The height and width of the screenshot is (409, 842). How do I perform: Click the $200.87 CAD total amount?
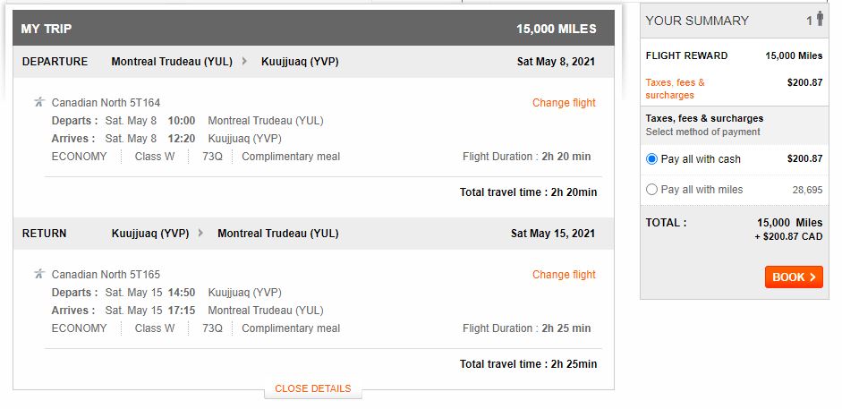pyautogui.click(x=788, y=237)
